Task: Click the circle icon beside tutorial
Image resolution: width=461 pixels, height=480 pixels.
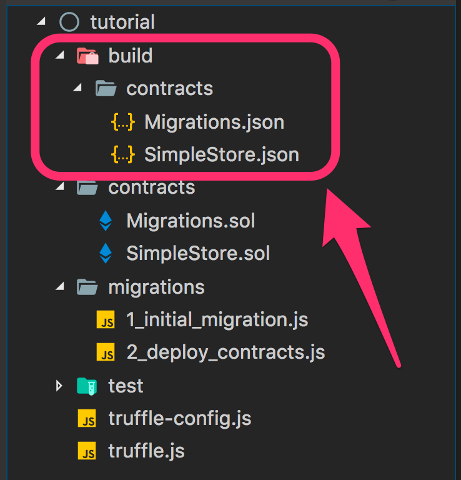Action: click(69, 22)
